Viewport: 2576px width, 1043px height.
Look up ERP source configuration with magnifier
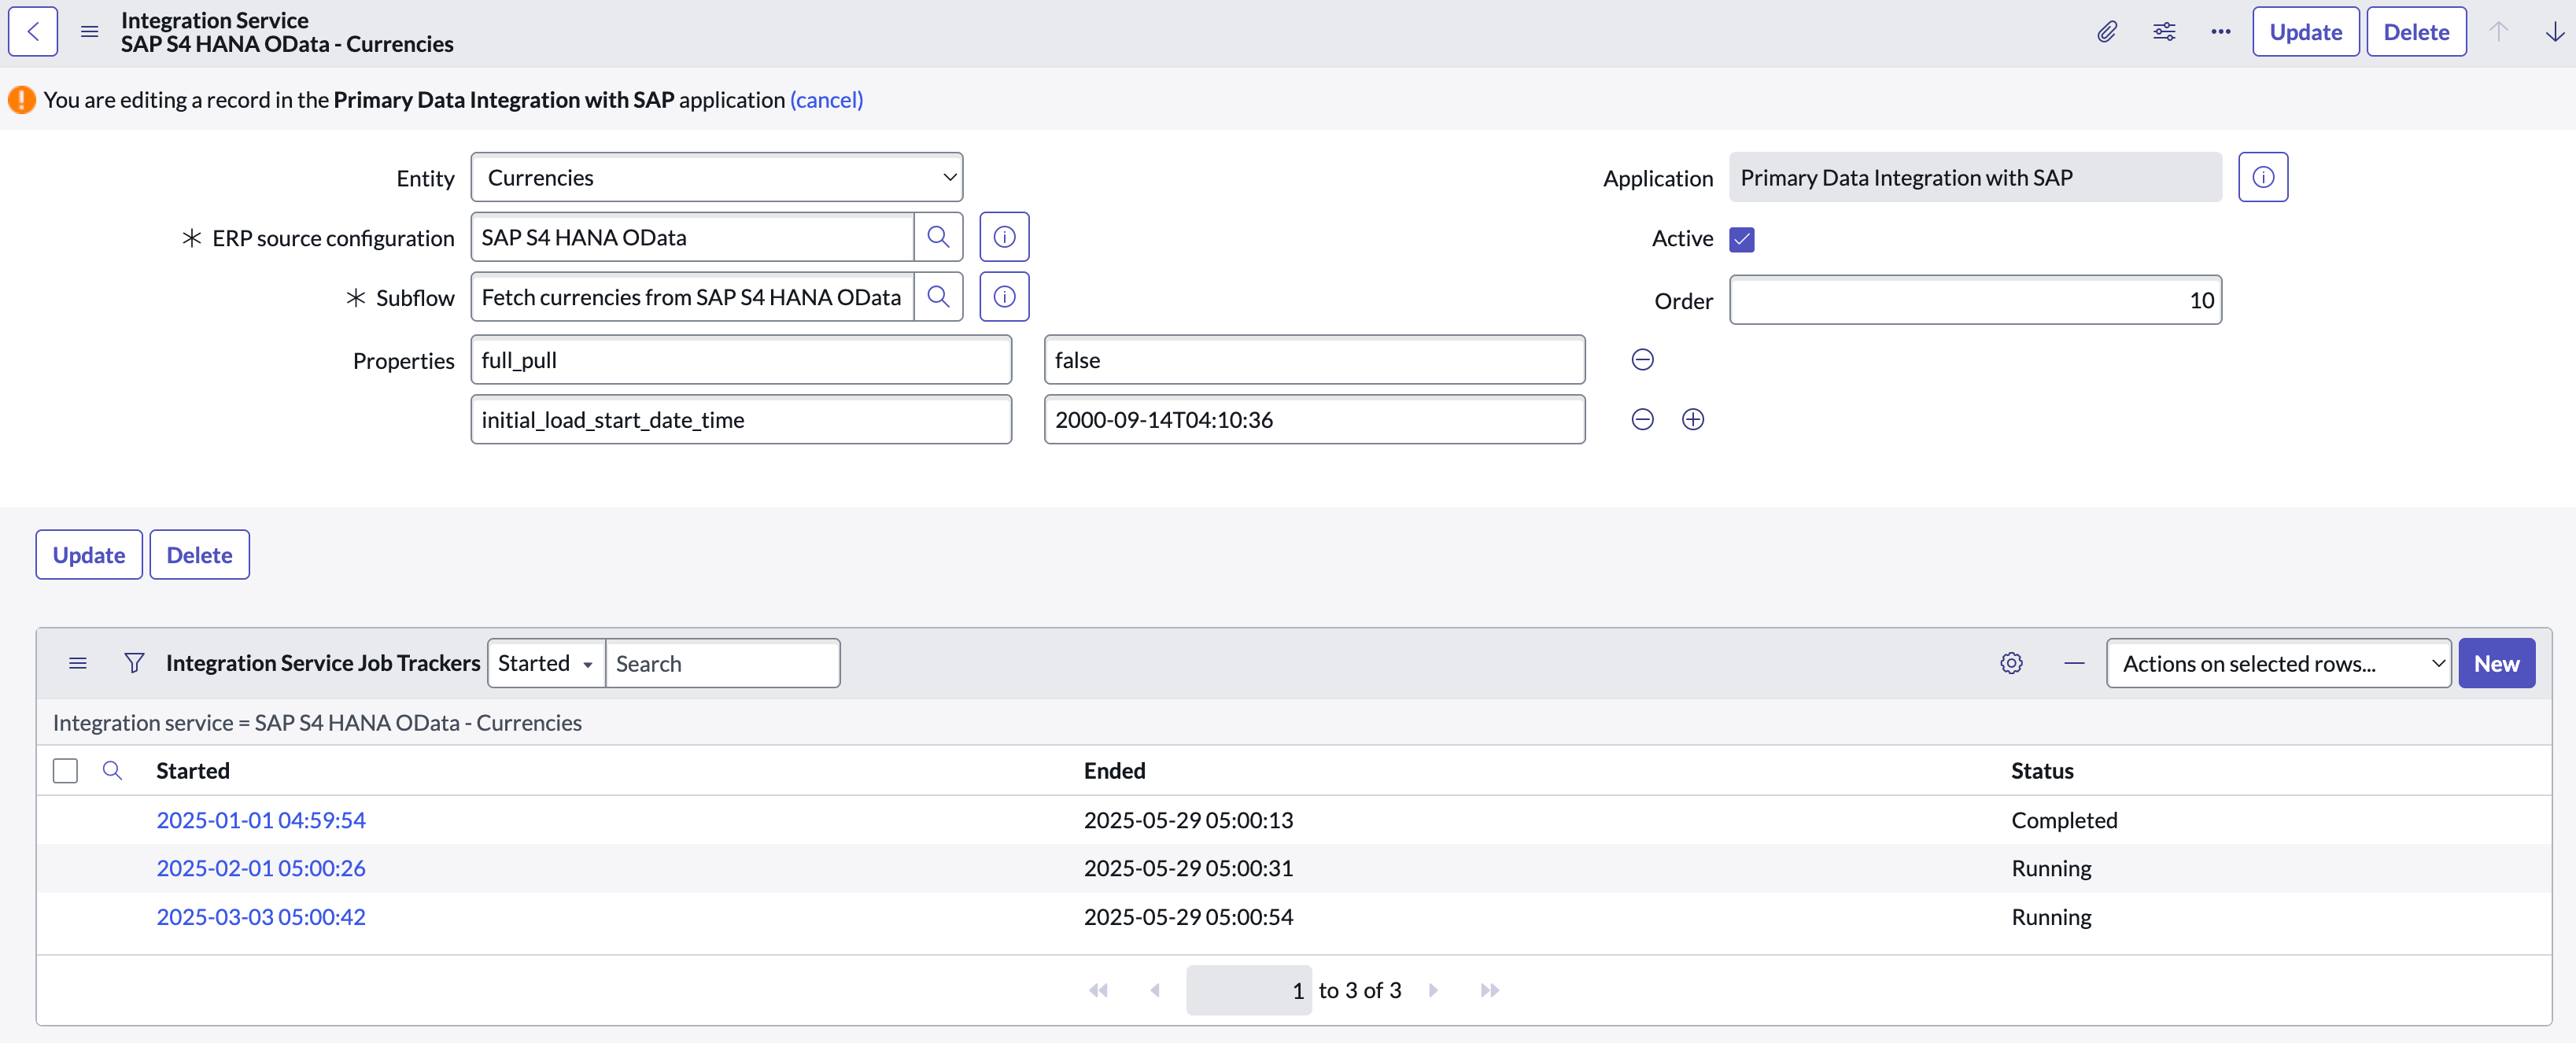click(938, 237)
